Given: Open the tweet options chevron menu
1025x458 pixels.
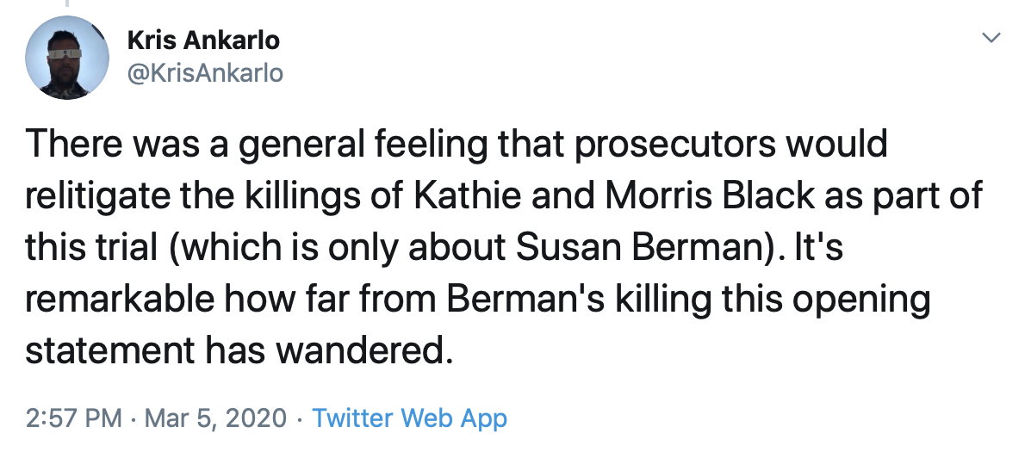Looking at the screenshot, I should pyautogui.click(x=991, y=38).
